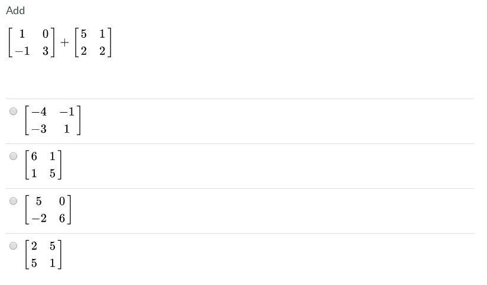Image resolution: width=488 pixels, height=285 pixels.
Task: Click the answer matrix containing −4, −1, −3, 1
Action: (x=53, y=120)
